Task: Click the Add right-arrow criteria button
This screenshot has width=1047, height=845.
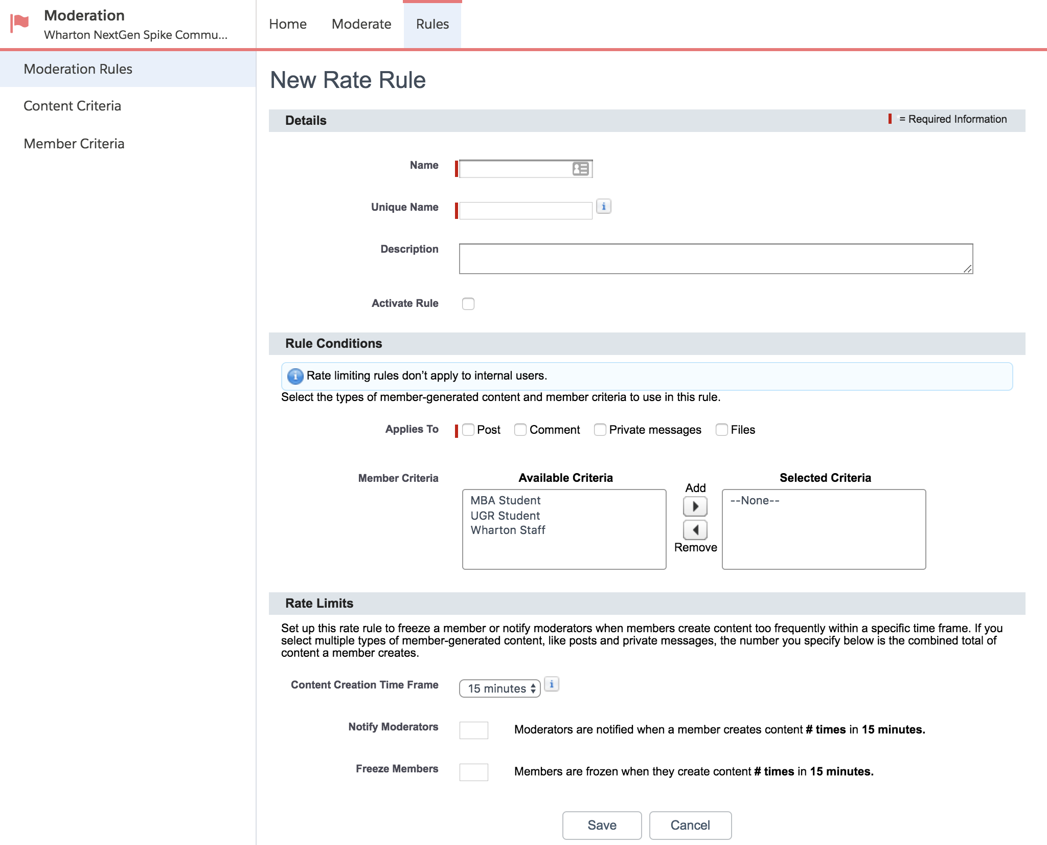Action: [x=695, y=506]
